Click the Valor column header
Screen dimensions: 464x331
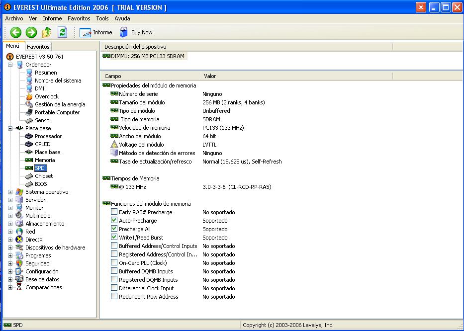(x=210, y=76)
